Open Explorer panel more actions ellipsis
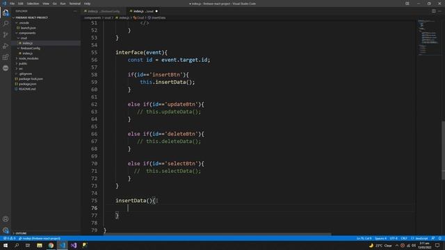Viewport: 445px width, 250px height. tap(75, 11)
